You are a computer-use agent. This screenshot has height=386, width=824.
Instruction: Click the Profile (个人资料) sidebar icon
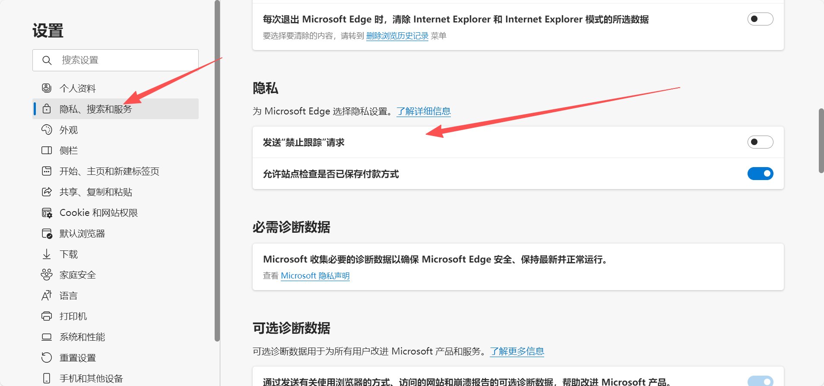tap(47, 88)
